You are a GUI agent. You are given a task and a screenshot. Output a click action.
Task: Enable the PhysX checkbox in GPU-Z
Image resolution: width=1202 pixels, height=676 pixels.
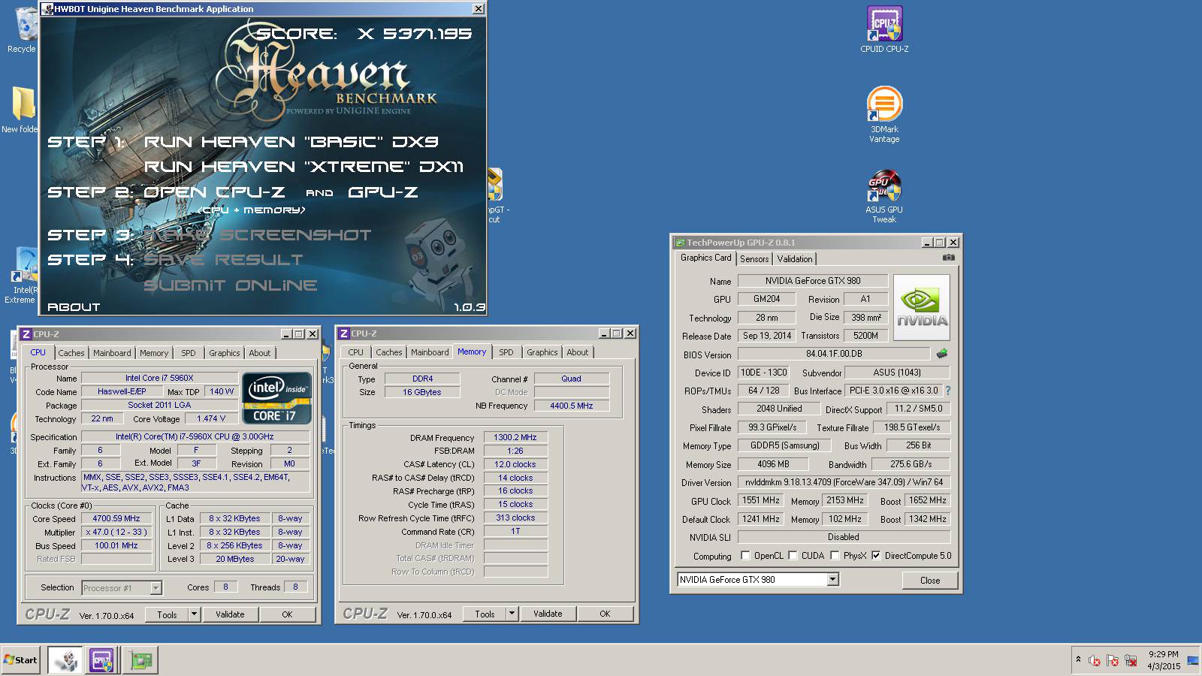(835, 556)
